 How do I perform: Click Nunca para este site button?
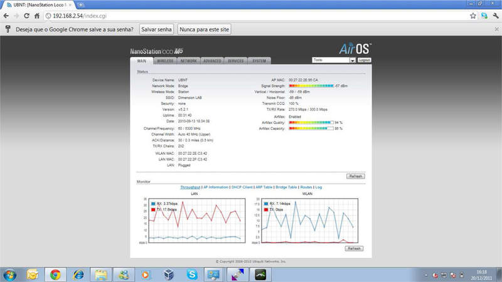click(205, 29)
